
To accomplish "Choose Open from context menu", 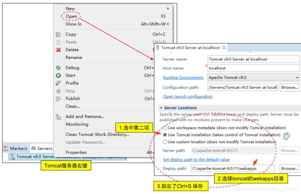I will pyautogui.click(x=71, y=16).
